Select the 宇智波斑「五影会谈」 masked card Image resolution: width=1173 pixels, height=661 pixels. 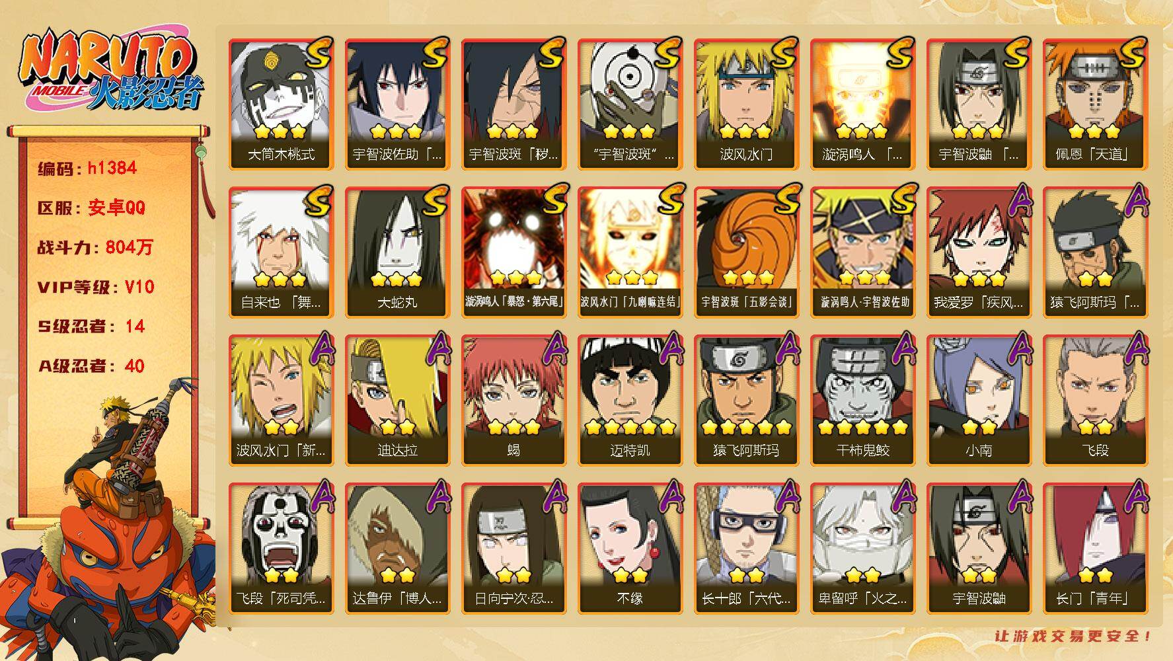tap(746, 252)
